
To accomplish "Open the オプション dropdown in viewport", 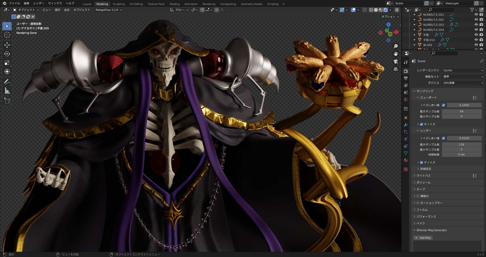I will click(x=390, y=17).
